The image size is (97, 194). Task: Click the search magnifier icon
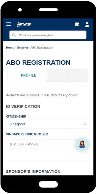coord(14,35)
